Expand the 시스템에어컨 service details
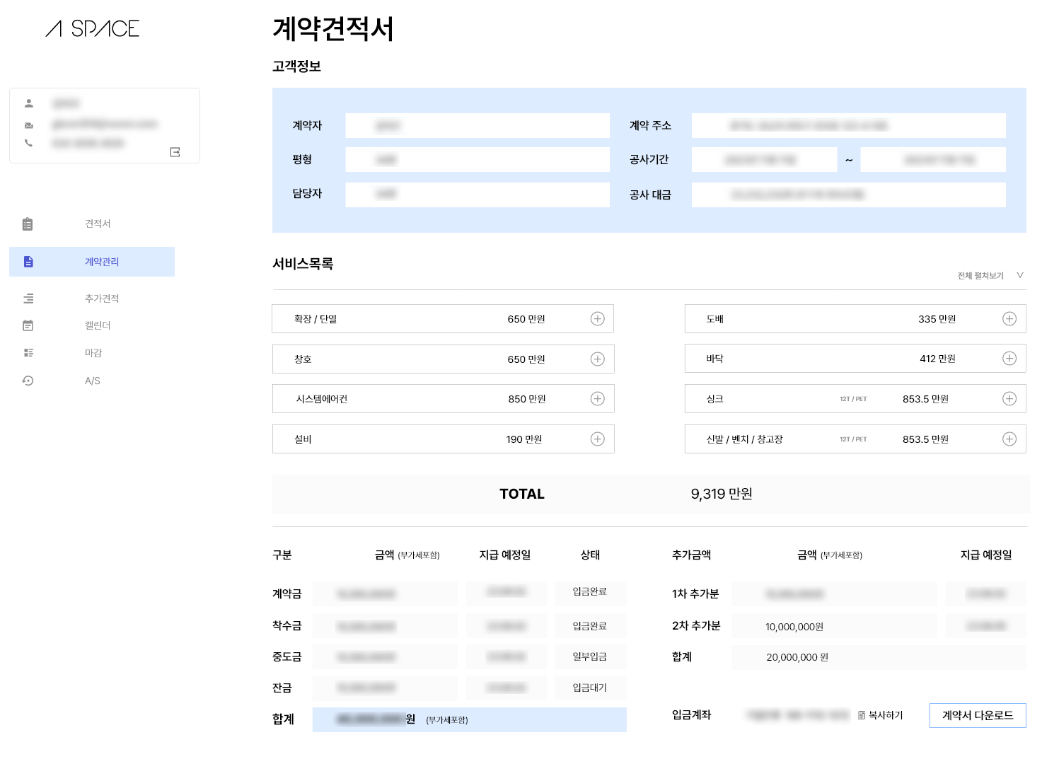The image size is (1042, 764). 598,399
